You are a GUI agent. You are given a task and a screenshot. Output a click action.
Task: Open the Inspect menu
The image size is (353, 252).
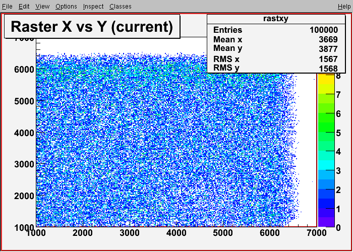pyautogui.click(x=93, y=7)
